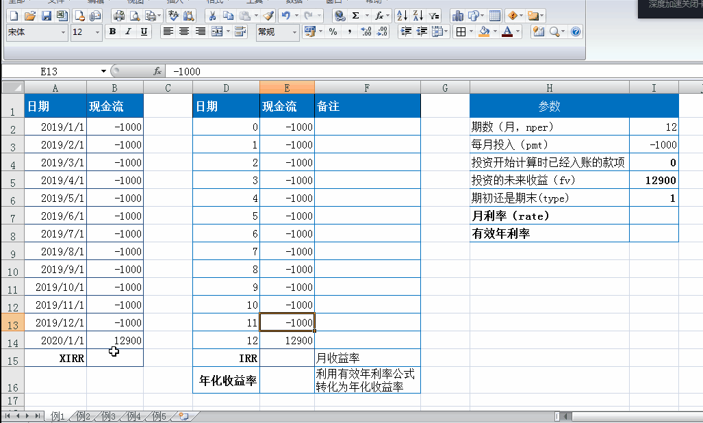Decrease decimal places

pos(383,31)
